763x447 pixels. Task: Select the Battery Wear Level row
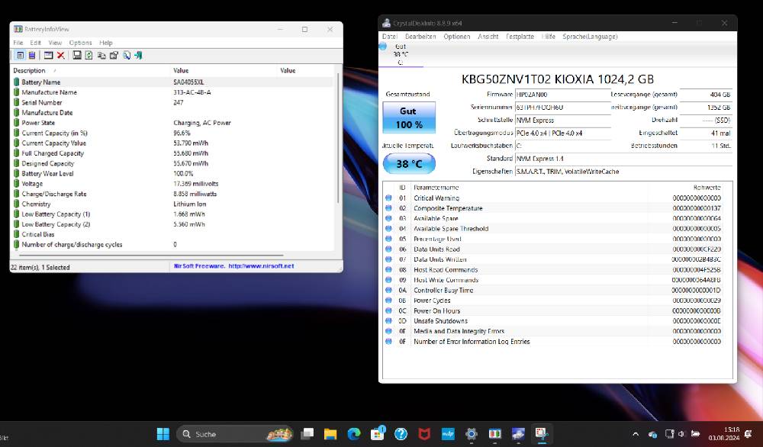coord(172,174)
